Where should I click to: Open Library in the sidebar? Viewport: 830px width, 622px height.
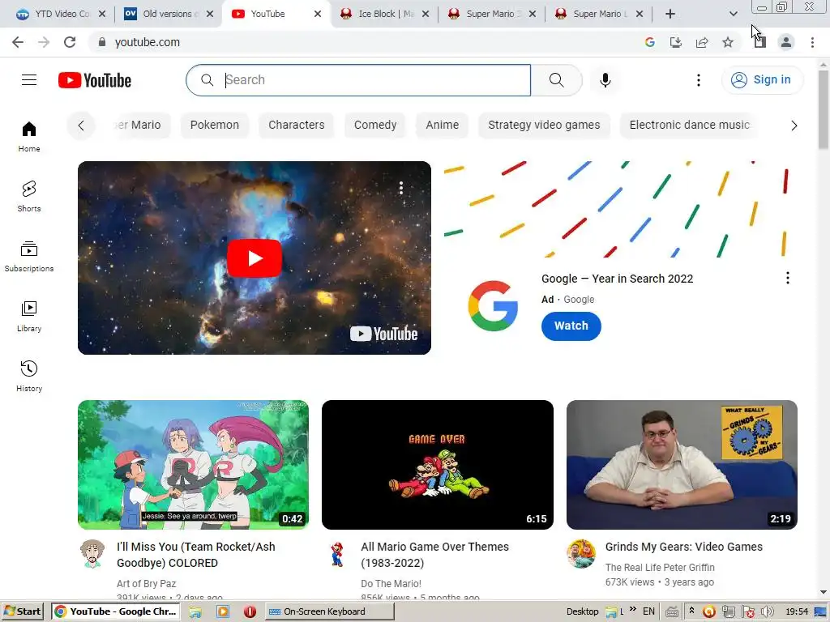pyautogui.click(x=29, y=317)
